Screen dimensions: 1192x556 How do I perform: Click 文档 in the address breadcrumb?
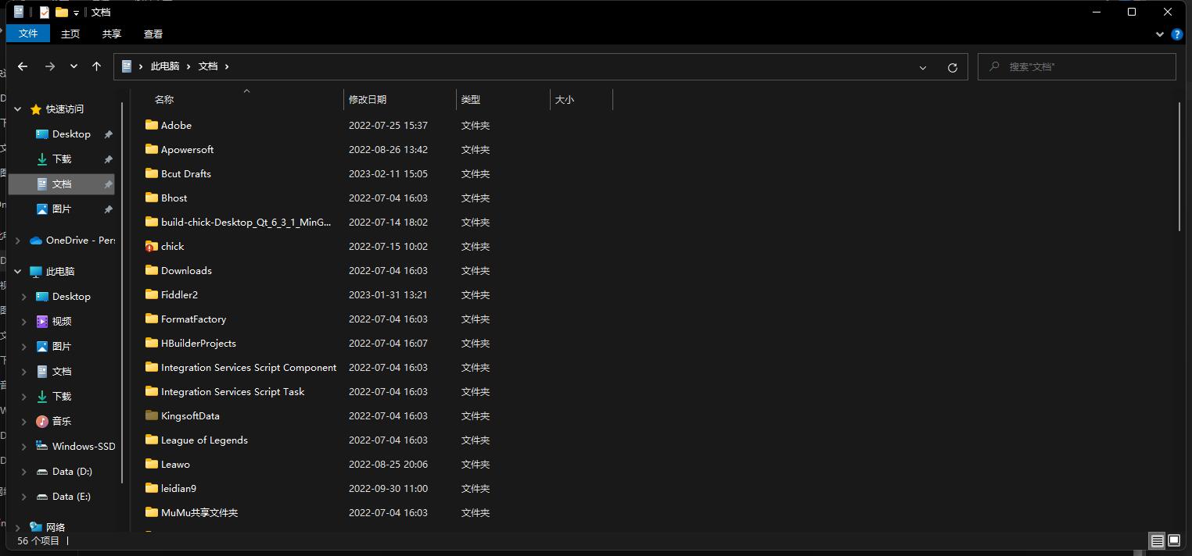pos(208,66)
